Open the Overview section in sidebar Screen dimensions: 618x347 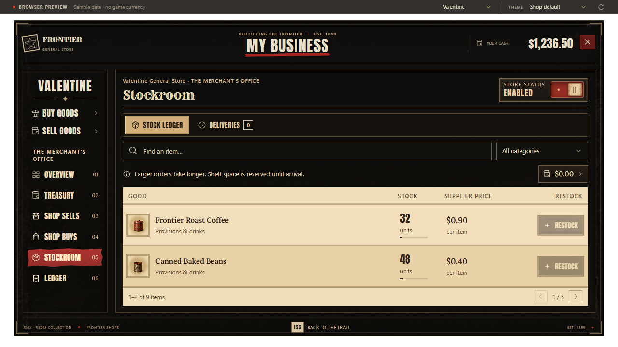pyautogui.click(x=65, y=174)
